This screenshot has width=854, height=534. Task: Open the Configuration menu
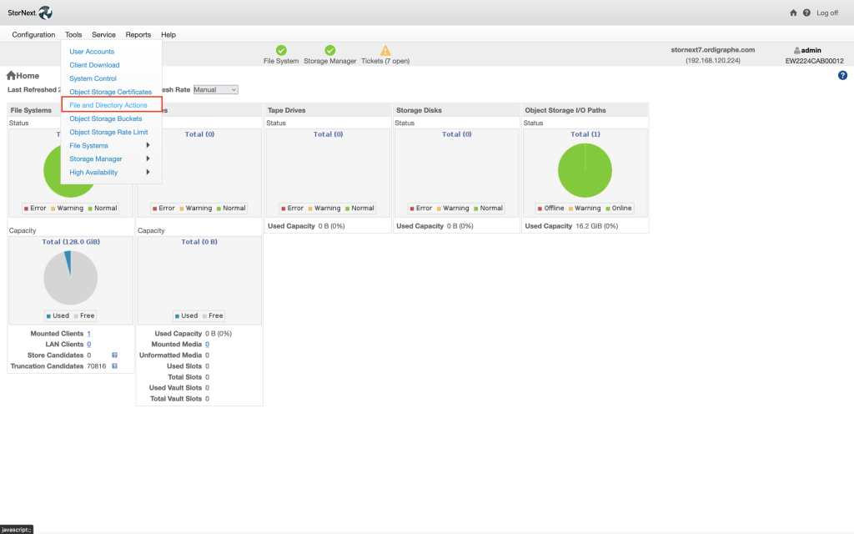pos(33,34)
